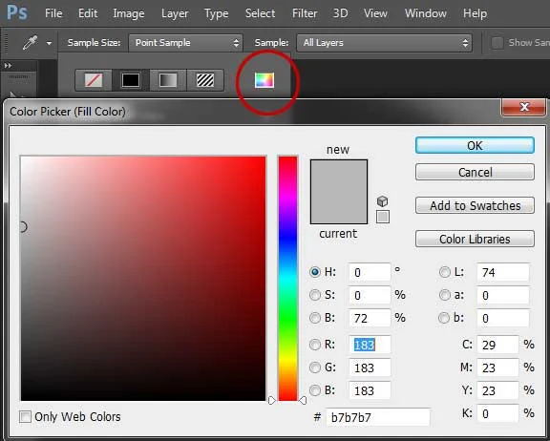The width and height of the screenshot is (550, 441).
Task: Open the Type menu
Action: pos(217,13)
